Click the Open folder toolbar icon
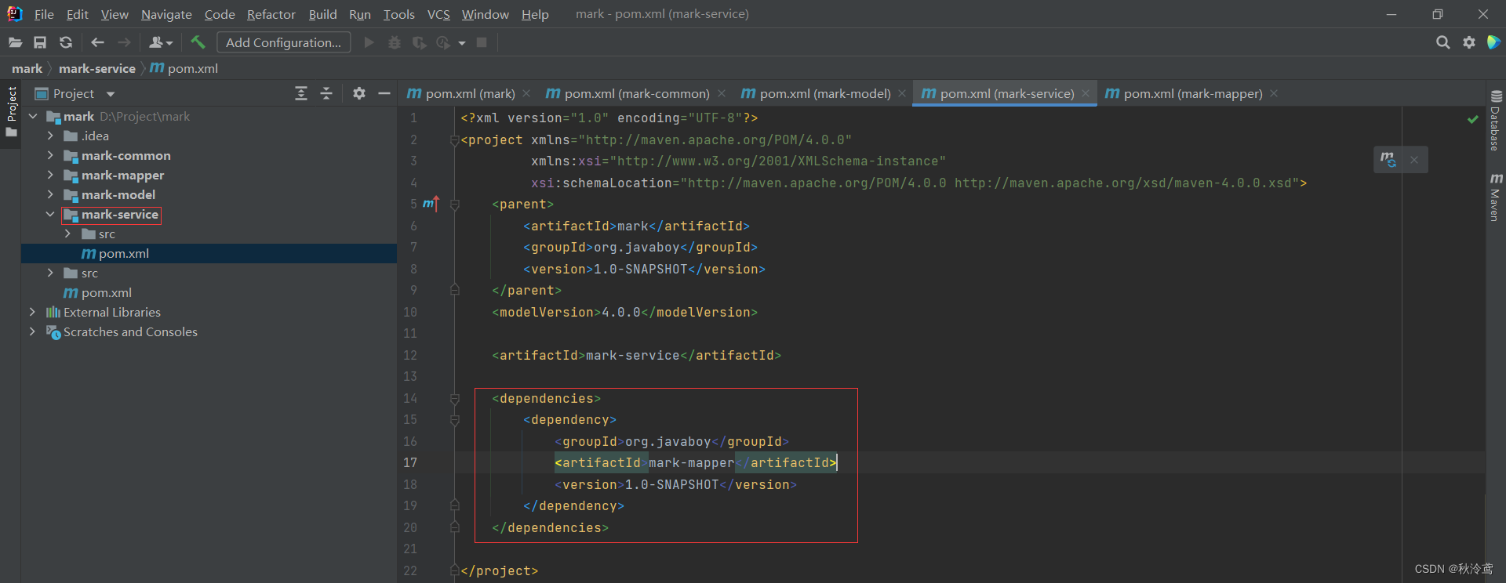This screenshot has height=583, width=1506. 15,42
